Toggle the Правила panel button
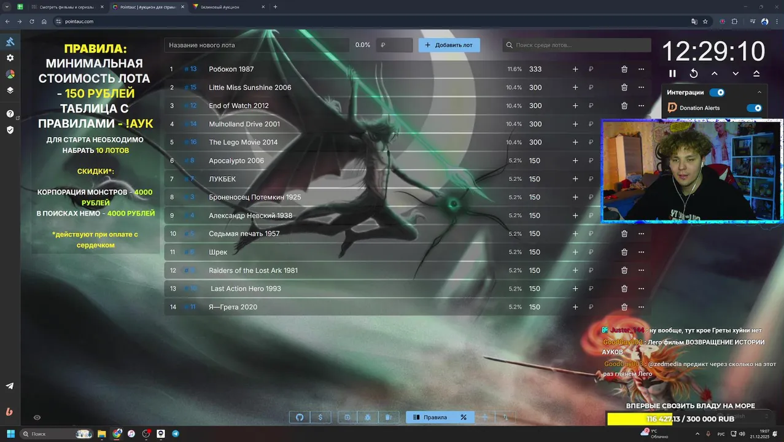The height and width of the screenshot is (442, 784). 430,417
